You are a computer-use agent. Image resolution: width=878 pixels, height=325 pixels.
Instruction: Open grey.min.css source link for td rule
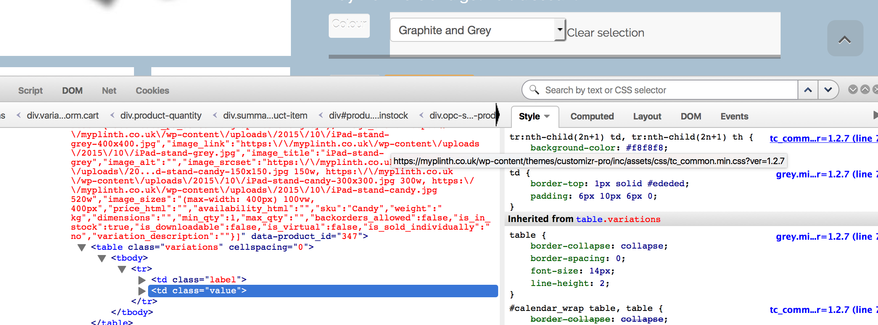(x=824, y=174)
